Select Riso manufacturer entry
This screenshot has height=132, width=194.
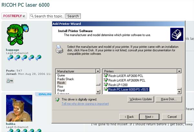[x=60, y=87]
